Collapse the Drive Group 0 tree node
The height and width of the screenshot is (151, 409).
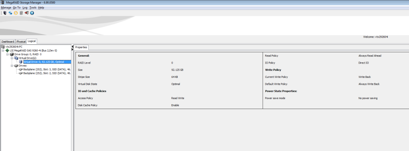pyautogui.click(x=8, y=54)
